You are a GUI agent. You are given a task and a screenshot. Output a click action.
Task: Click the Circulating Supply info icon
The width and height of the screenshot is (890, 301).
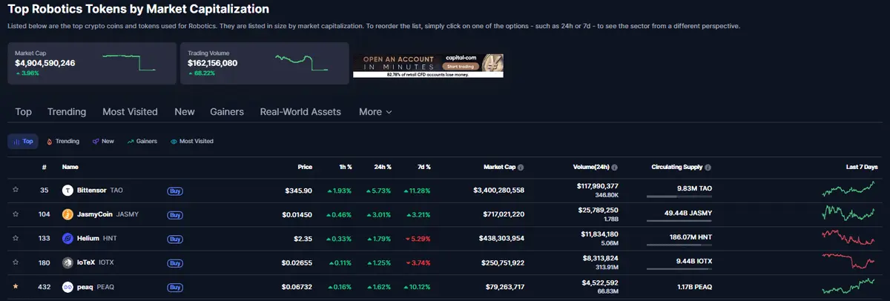pyautogui.click(x=708, y=168)
